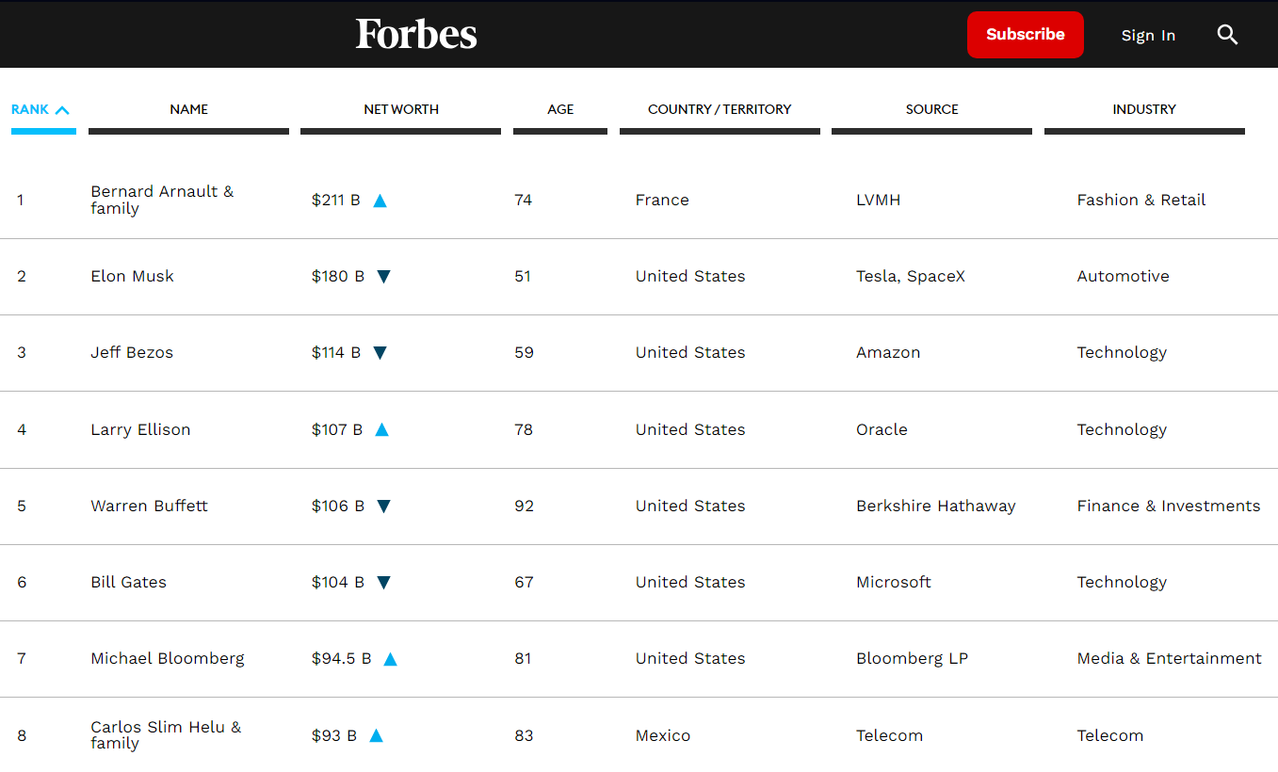This screenshot has width=1278, height=772.
Task: Select Jeff Bezos in the list
Action: (x=132, y=352)
